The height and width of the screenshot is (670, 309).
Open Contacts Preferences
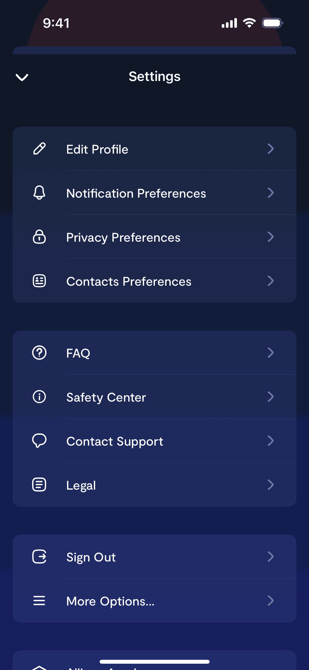point(129,282)
